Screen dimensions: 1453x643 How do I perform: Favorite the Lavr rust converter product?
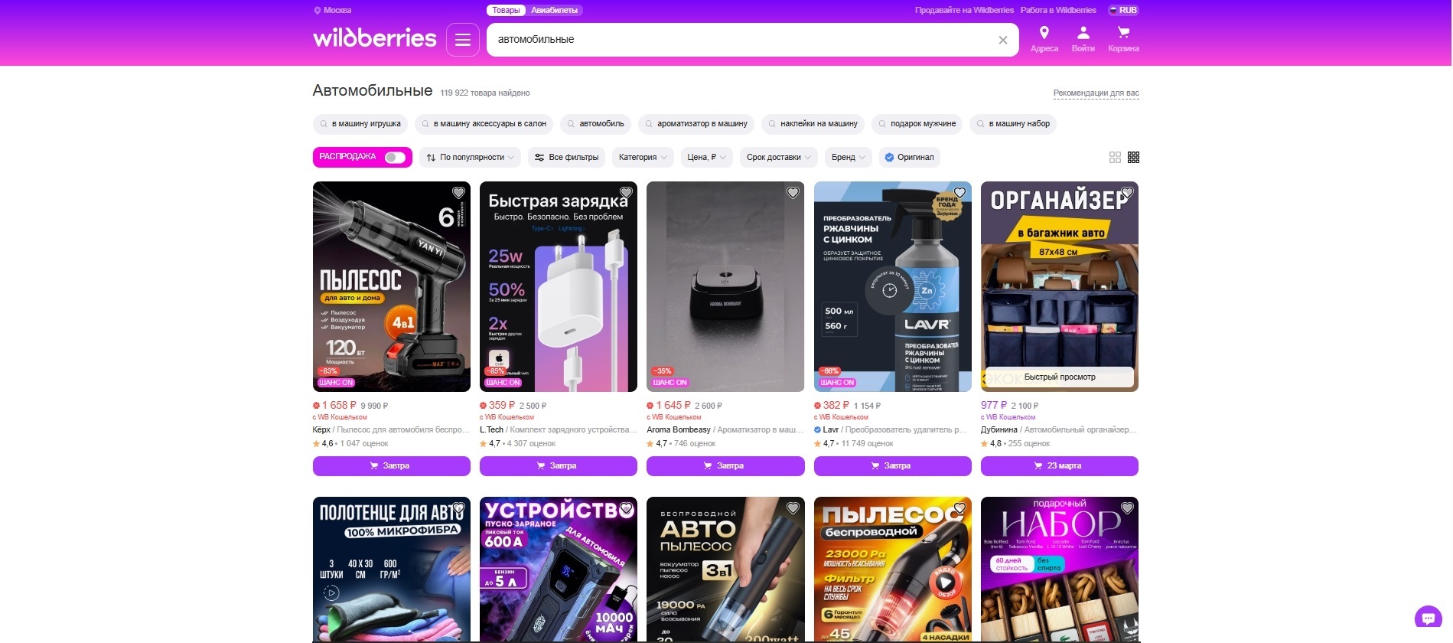pos(959,193)
